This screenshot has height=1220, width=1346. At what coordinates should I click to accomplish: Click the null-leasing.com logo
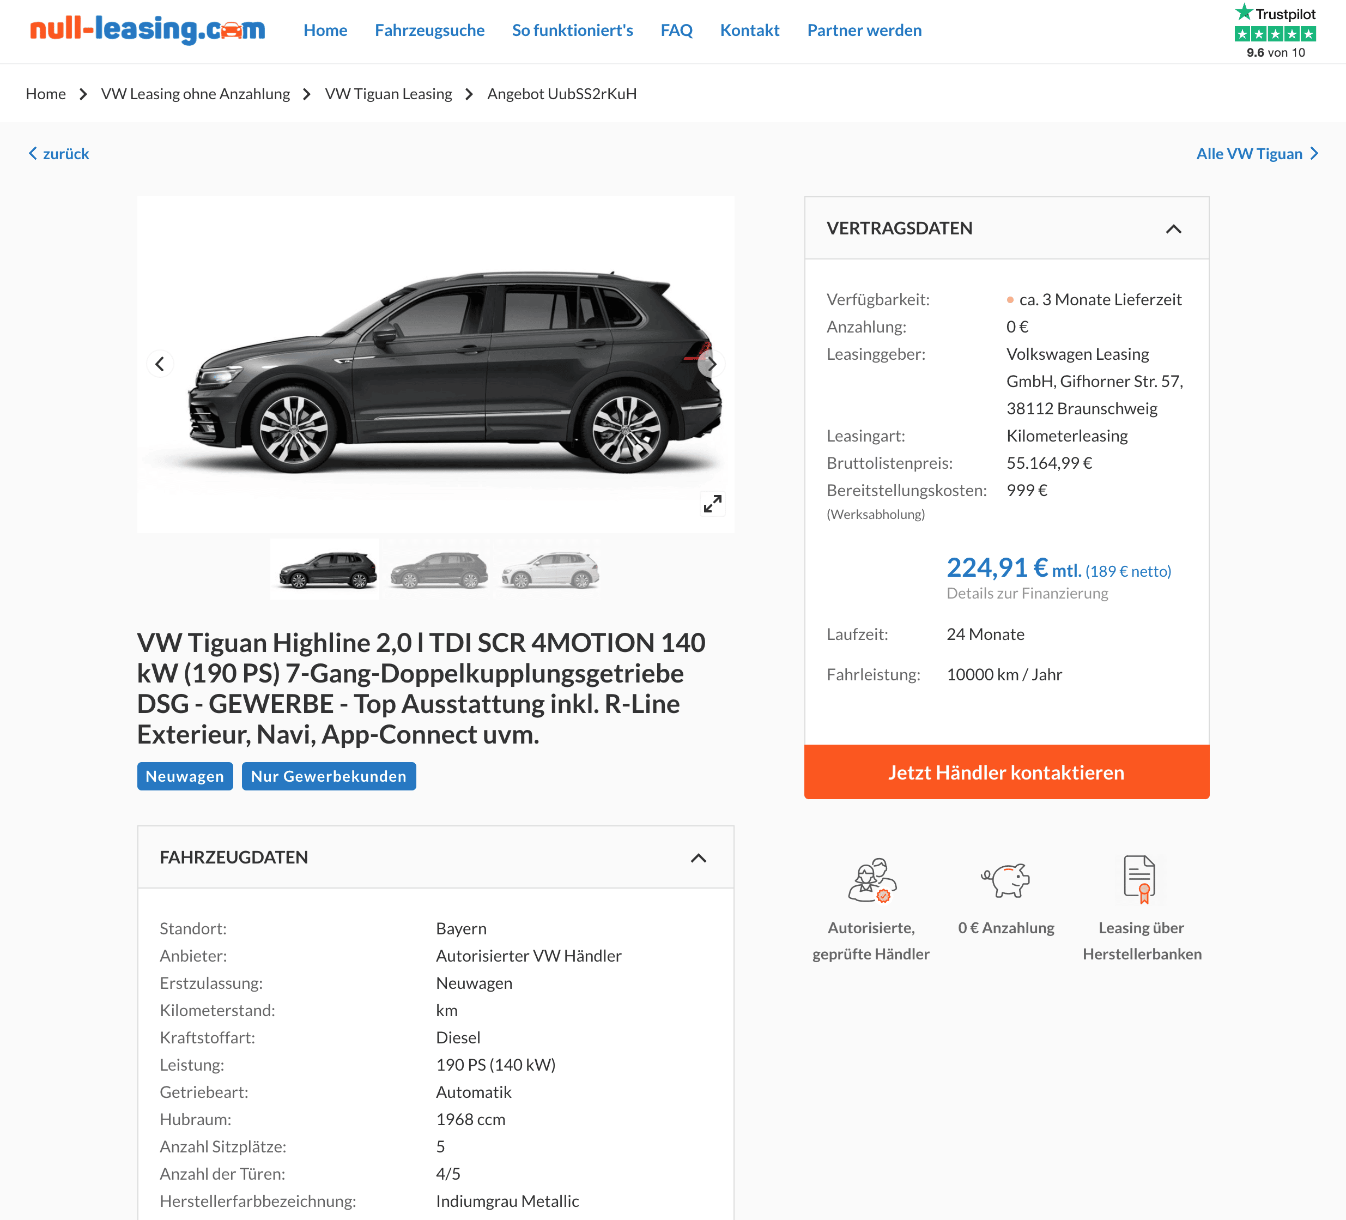coord(148,29)
